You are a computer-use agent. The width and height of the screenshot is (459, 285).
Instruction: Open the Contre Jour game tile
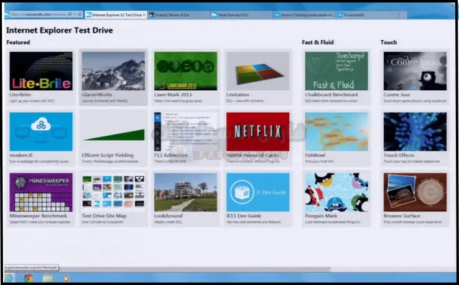coord(414,71)
